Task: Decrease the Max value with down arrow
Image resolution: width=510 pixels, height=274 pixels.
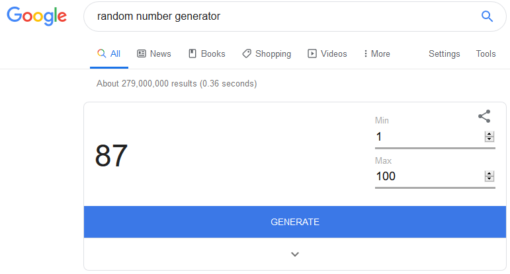Action: coord(489,179)
